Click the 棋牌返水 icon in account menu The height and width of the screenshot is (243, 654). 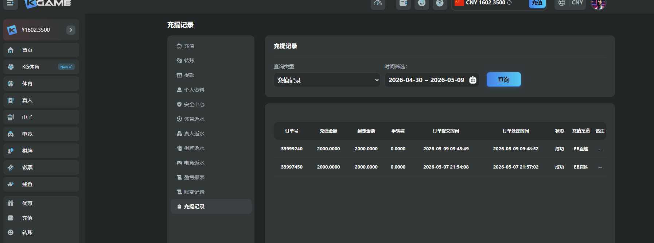[179, 148]
